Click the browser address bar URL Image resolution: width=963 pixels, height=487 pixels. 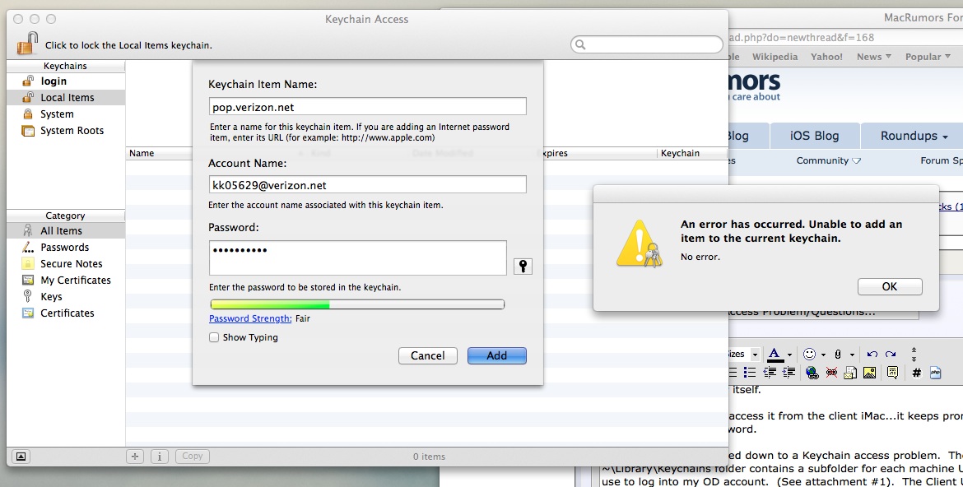(802, 38)
